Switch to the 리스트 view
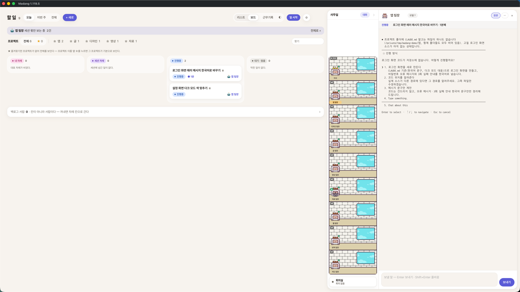This screenshot has height=292, width=520. 241,18
